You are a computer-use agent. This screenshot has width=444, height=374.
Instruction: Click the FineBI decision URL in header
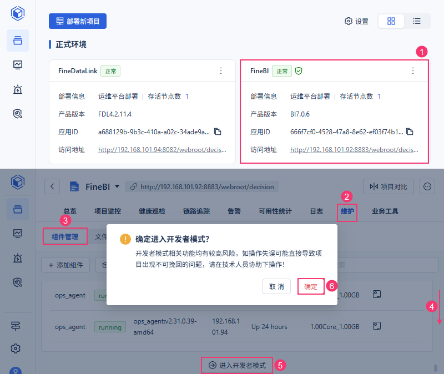click(207, 187)
